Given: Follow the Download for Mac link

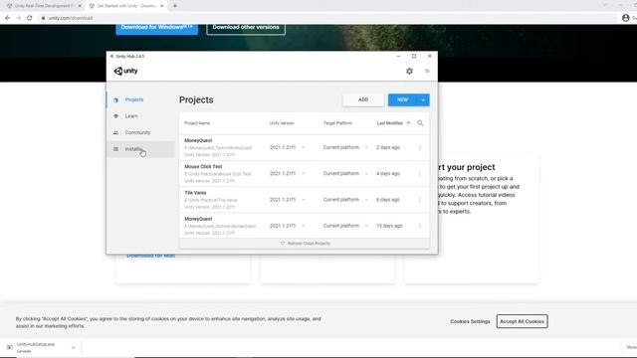Looking at the screenshot, I should [x=150, y=257].
